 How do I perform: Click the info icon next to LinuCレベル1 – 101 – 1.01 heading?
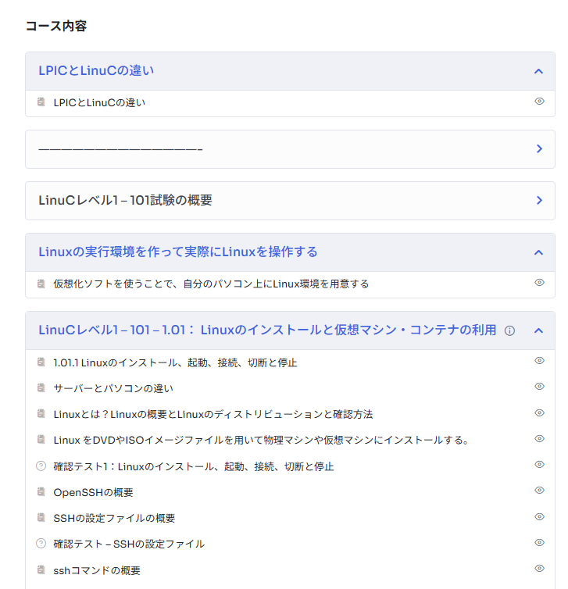tap(510, 330)
